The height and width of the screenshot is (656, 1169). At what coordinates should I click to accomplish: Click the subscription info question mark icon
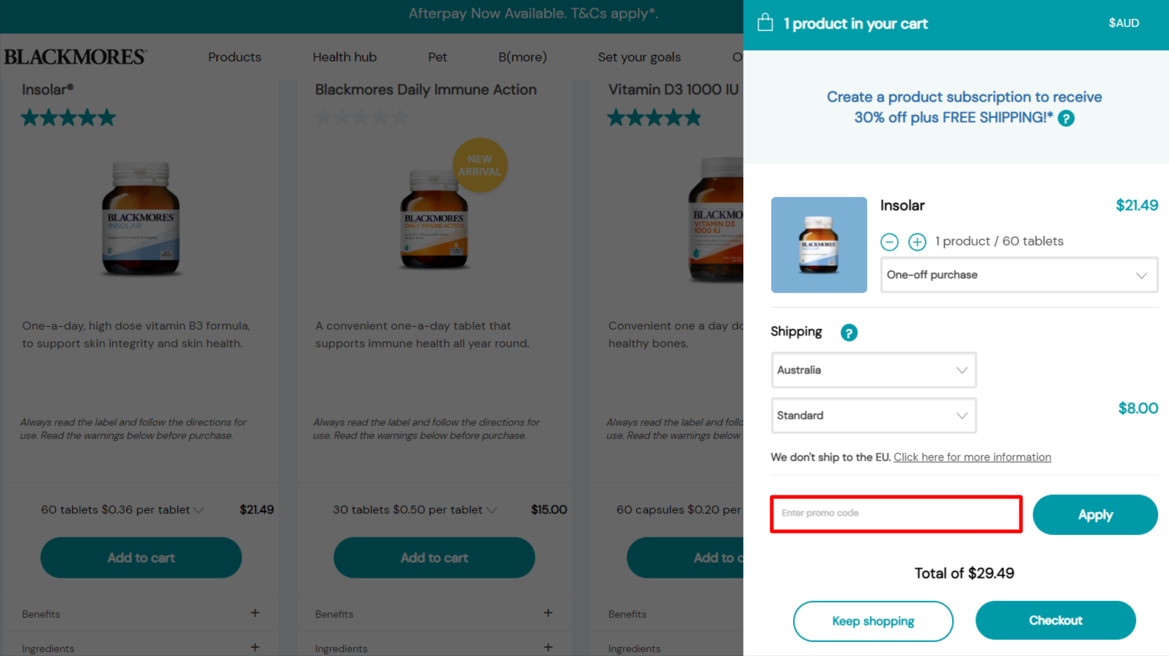pyautogui.click(x=1066, y=119)
